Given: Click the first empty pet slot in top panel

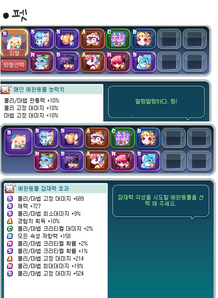Looking at the screenshot, I should pos(169,39).
